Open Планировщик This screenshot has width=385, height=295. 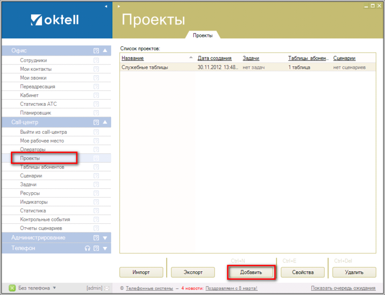[x=35, y=113]
